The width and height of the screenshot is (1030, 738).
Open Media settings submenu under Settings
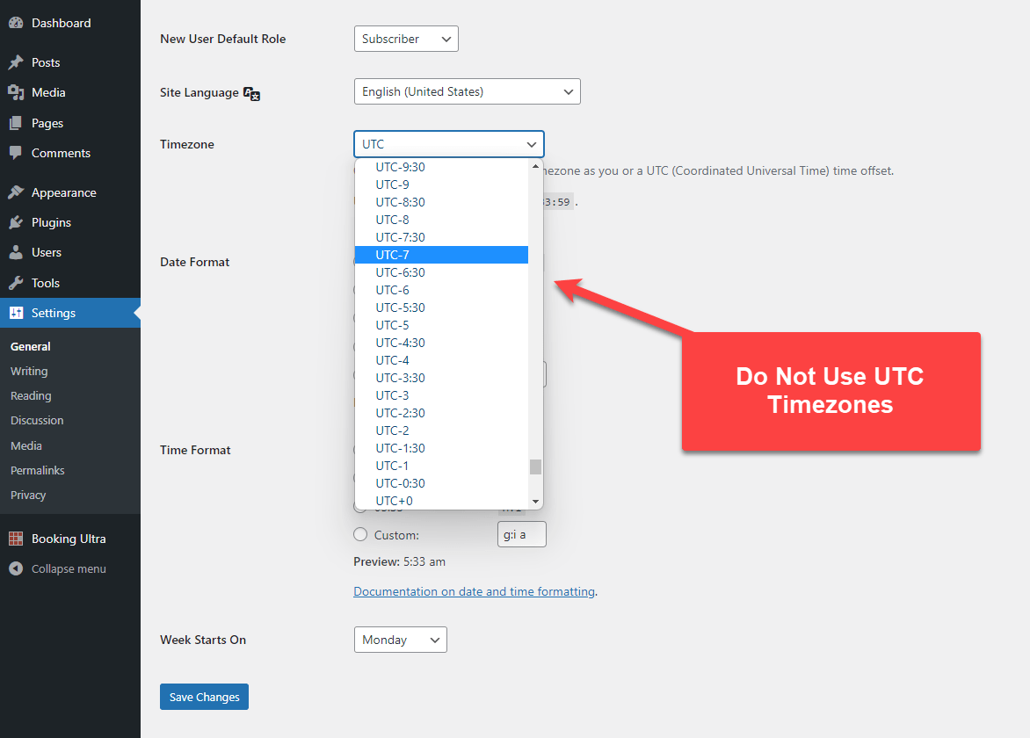pos(26,445)
